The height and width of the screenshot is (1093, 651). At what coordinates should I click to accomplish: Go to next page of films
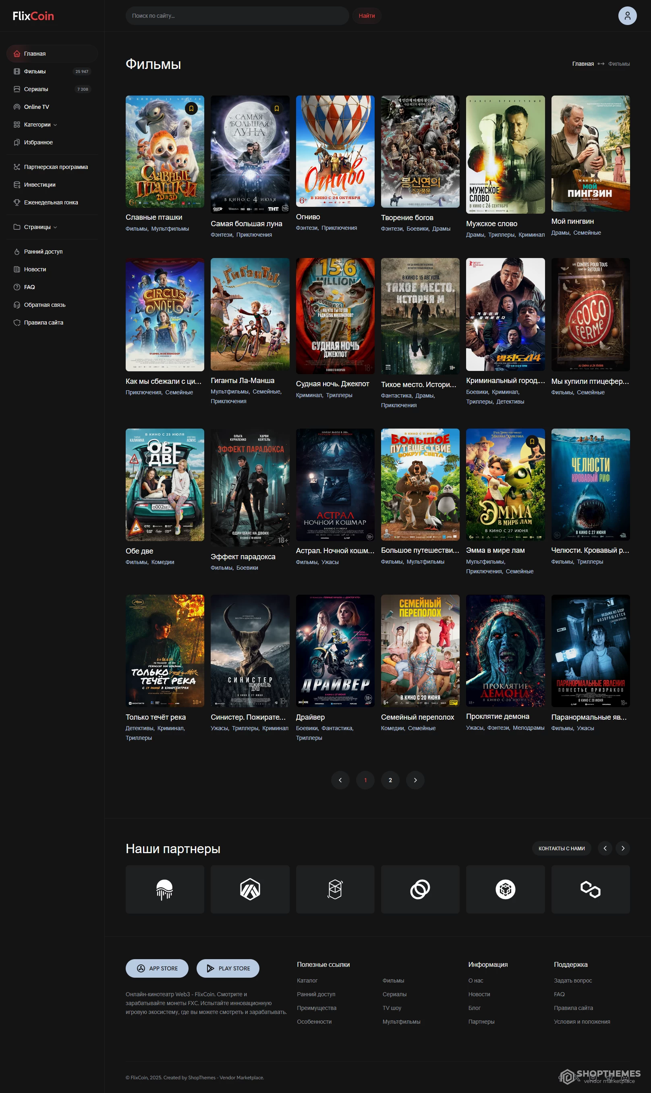[x=415, y=780]
